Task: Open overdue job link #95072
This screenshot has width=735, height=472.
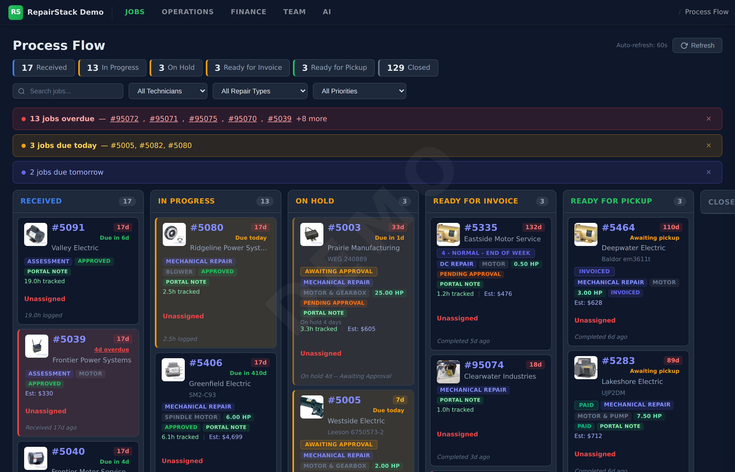Action: pyautogui.click(x=124, y=119)
